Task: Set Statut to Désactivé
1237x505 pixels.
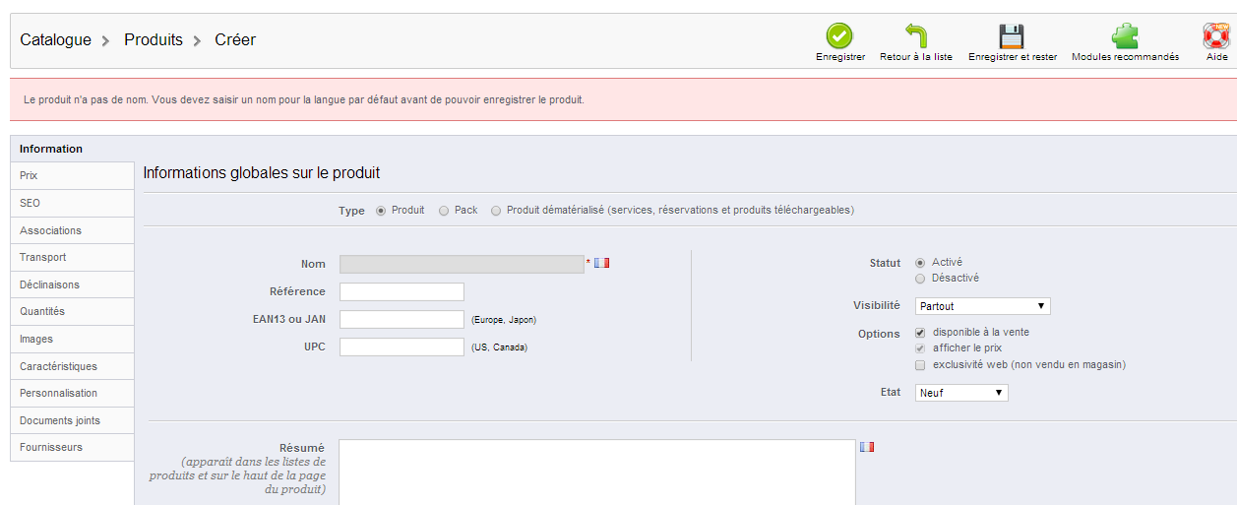Action: coord(920,279)
